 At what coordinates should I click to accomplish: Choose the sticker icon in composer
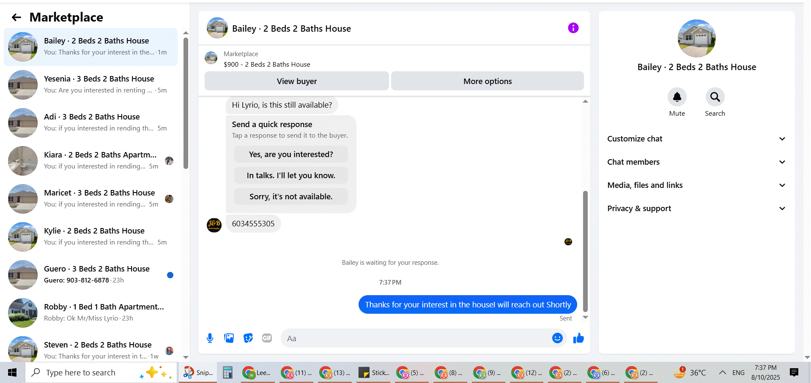[x=248, y=338]
